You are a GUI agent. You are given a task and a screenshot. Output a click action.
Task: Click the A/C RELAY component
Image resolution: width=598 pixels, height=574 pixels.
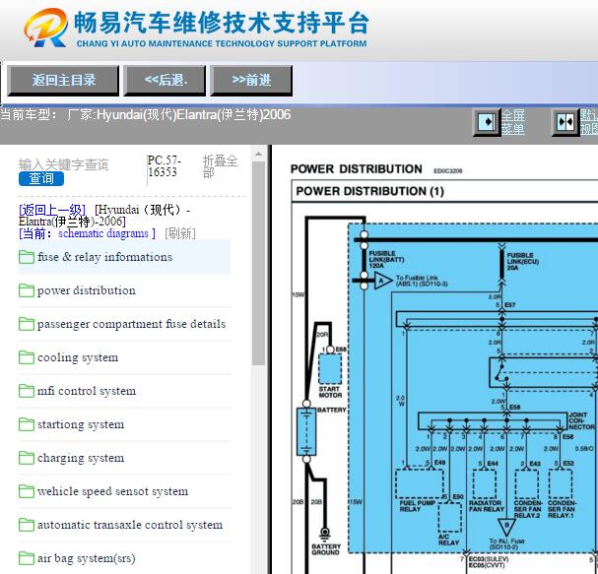450,517
